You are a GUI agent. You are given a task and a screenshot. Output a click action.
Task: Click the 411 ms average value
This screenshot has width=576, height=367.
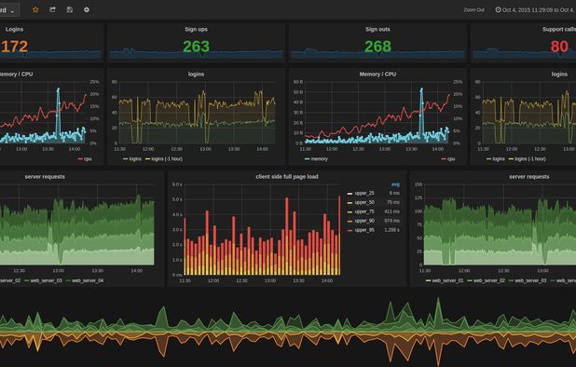point(392,211)
